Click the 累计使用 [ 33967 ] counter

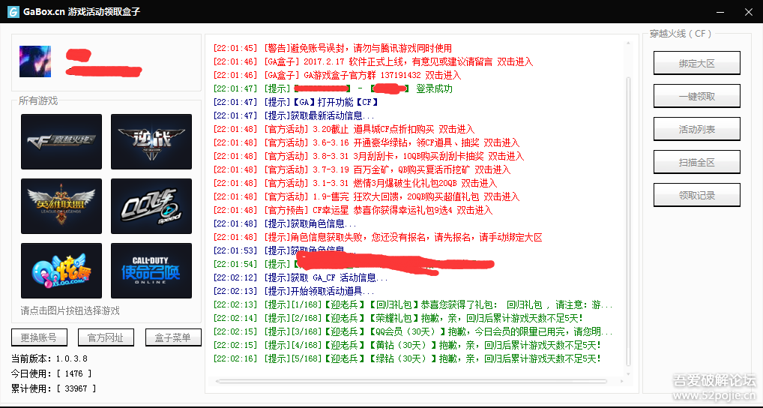53,388
